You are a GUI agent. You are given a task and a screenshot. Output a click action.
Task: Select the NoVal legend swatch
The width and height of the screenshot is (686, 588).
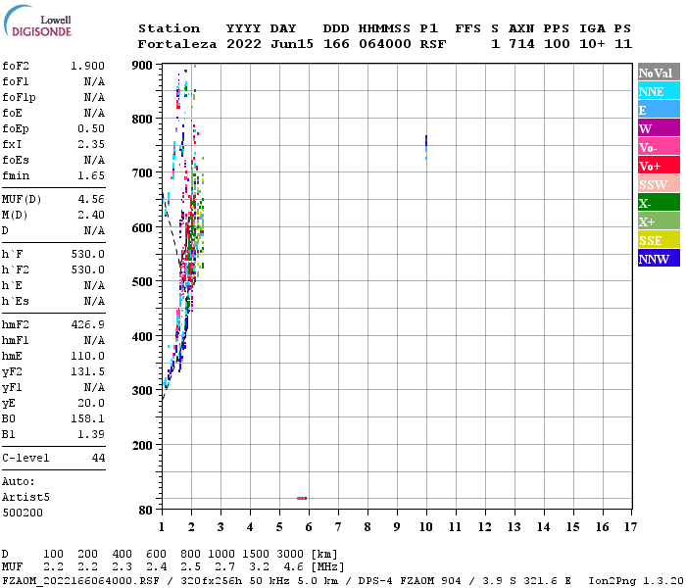(x=659, y=73)
